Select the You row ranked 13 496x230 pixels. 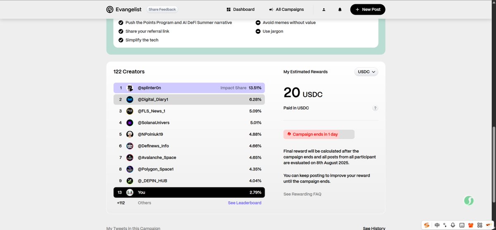click(189, 192)
